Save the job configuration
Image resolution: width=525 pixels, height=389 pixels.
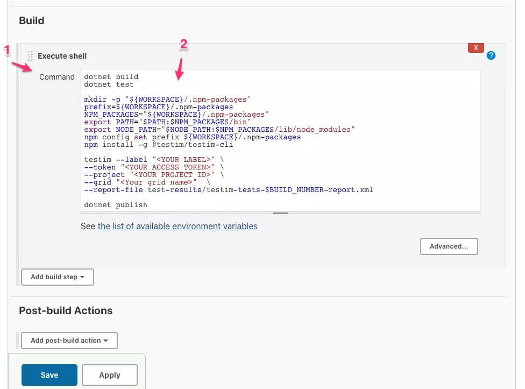point(49,375)
